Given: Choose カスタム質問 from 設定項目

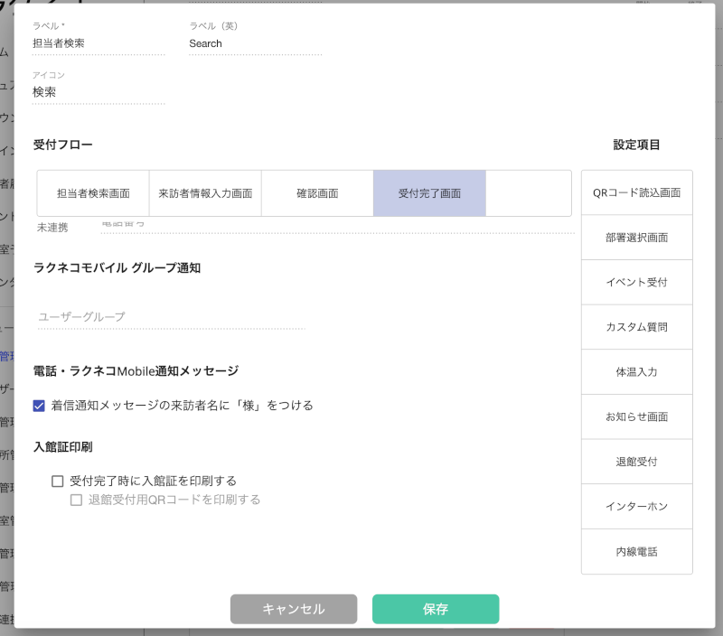Looking at the screenshot, I should [x=637, y=327].
